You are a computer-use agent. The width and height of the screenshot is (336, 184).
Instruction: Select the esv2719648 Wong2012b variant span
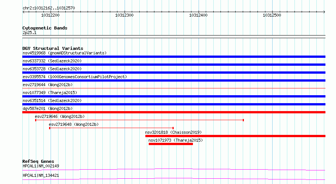[x=111, y=128]
